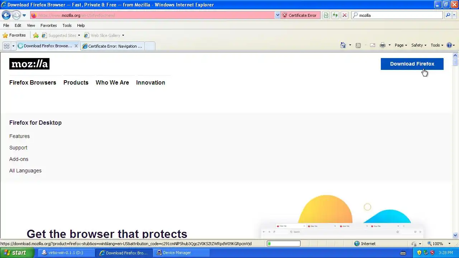Image resolution: width=459 pixels, height=258 pixels.
Task: Click the Firefox for Desktop heading link
Action: click(x=36, y=123)
